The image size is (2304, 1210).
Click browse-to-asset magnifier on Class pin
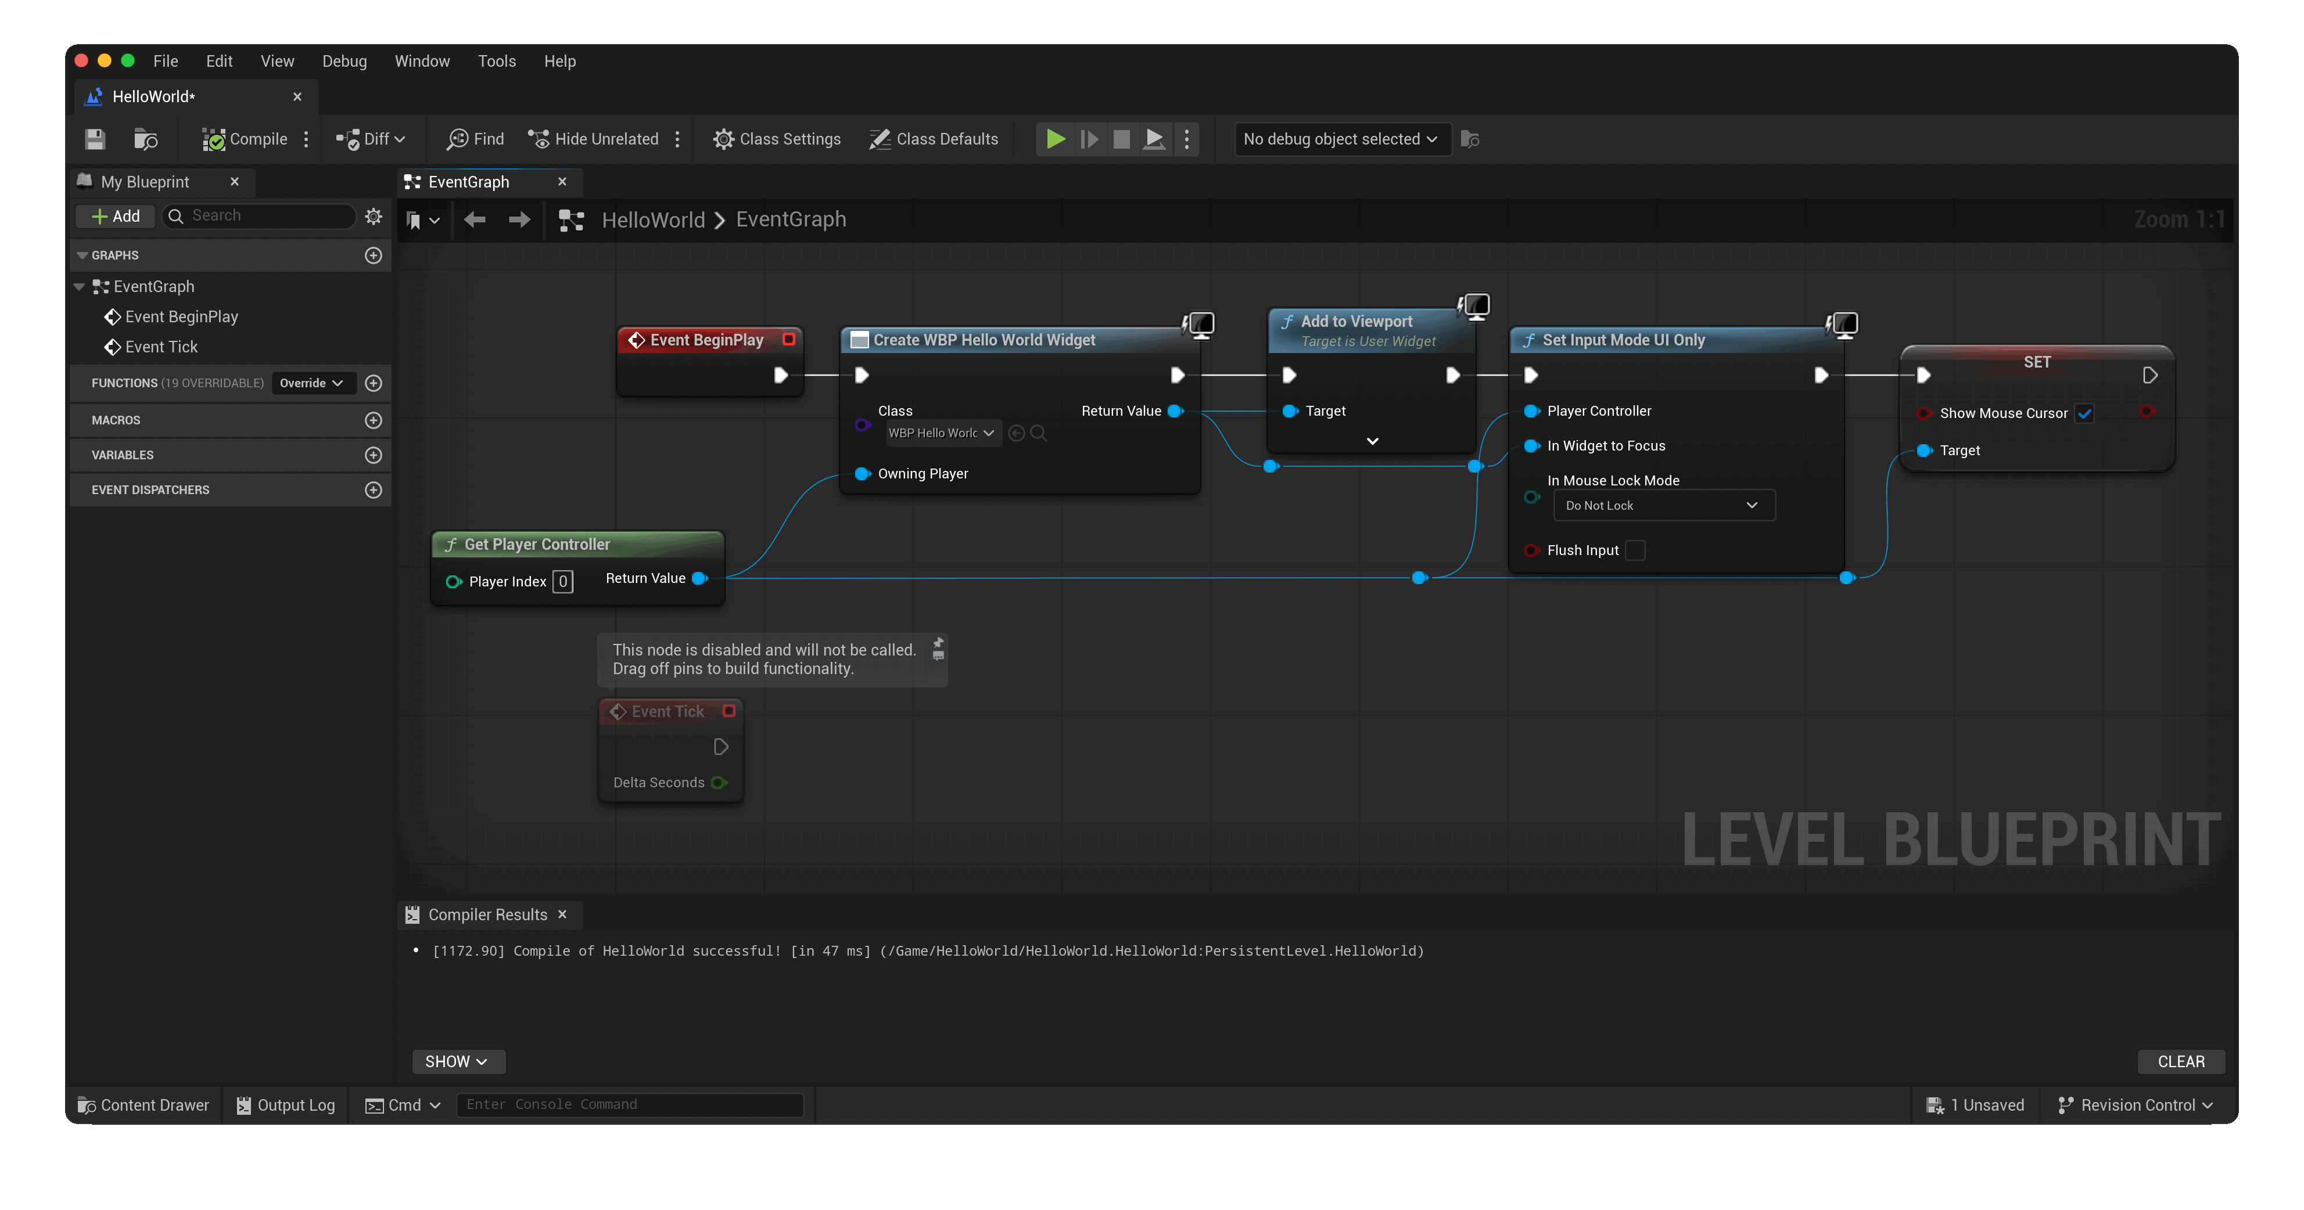(1038, 433)
